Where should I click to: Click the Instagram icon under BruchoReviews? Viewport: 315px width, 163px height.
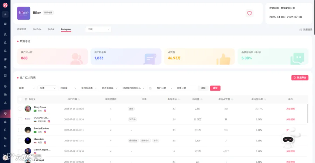45,132
